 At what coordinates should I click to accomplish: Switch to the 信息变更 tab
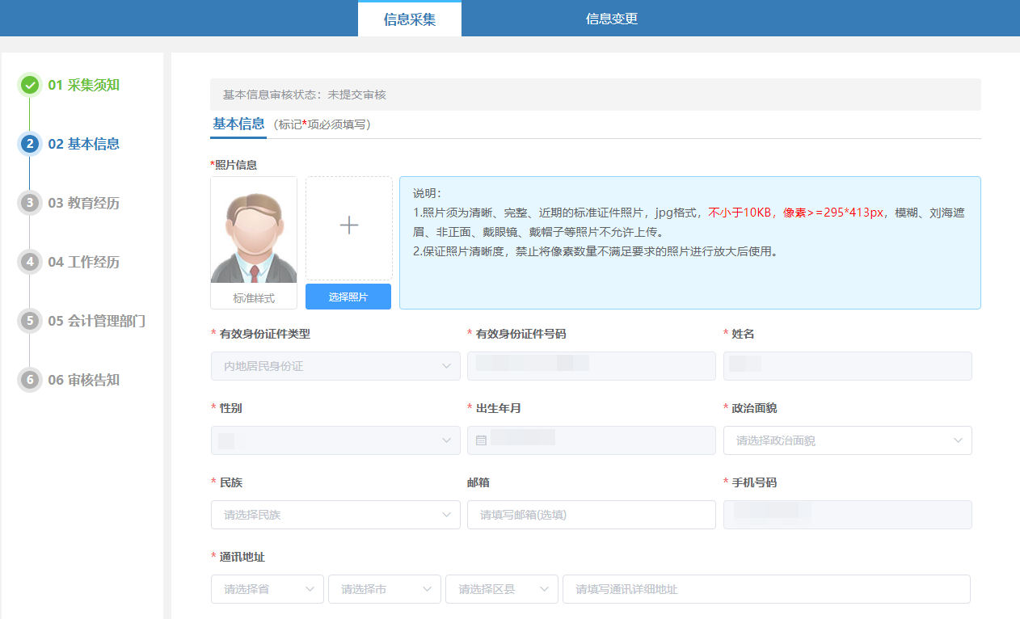coord(613,18)
